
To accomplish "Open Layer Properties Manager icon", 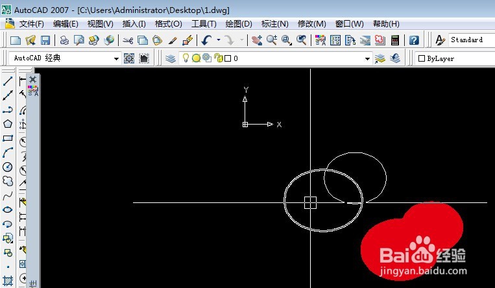I will click(171, 58).
